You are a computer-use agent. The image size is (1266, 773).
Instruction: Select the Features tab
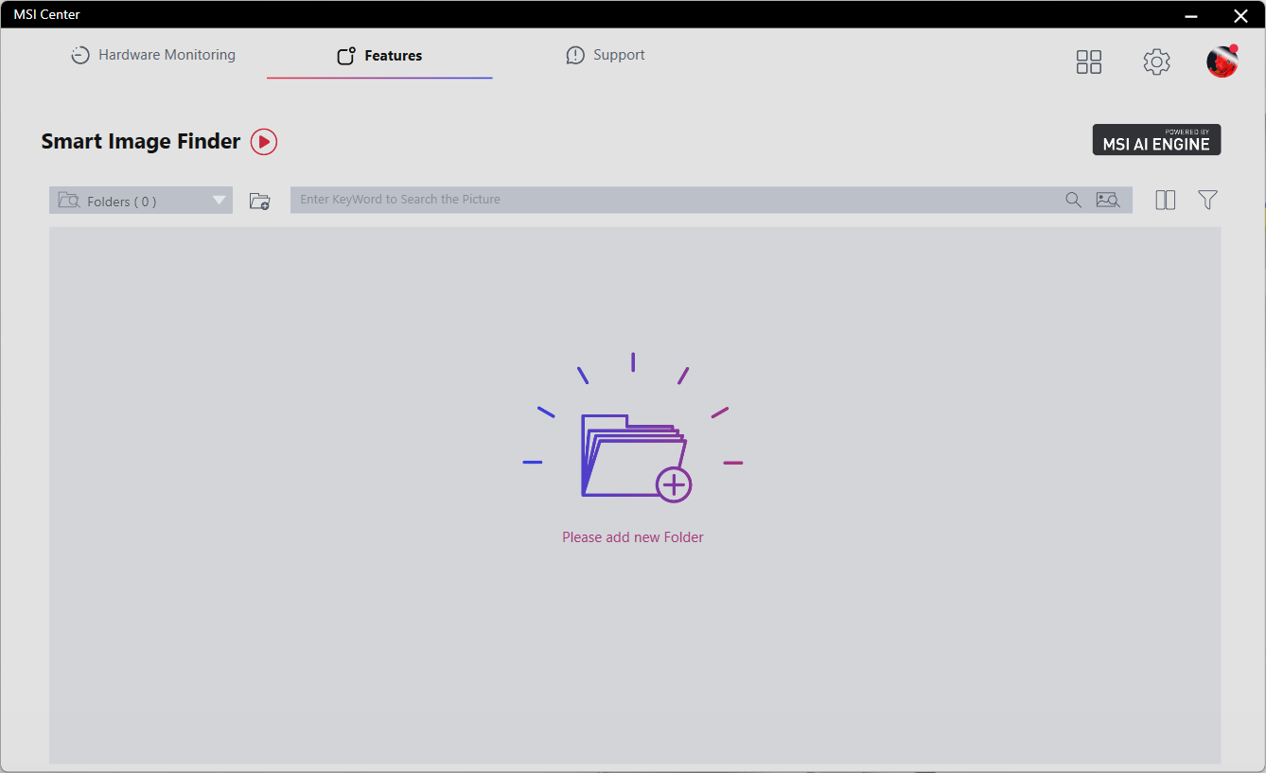pos(379,56)
